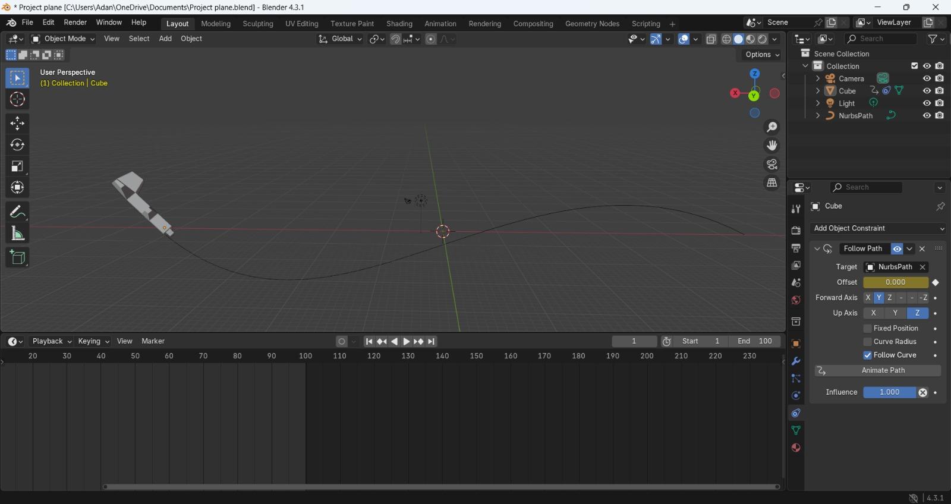The height and width of the screenshot is (504, 951).
Task: Expand the NurbsPath tree item
Action: point(818,116)
